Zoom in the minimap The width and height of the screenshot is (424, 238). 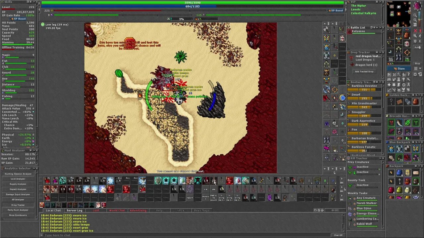[415, 20]
